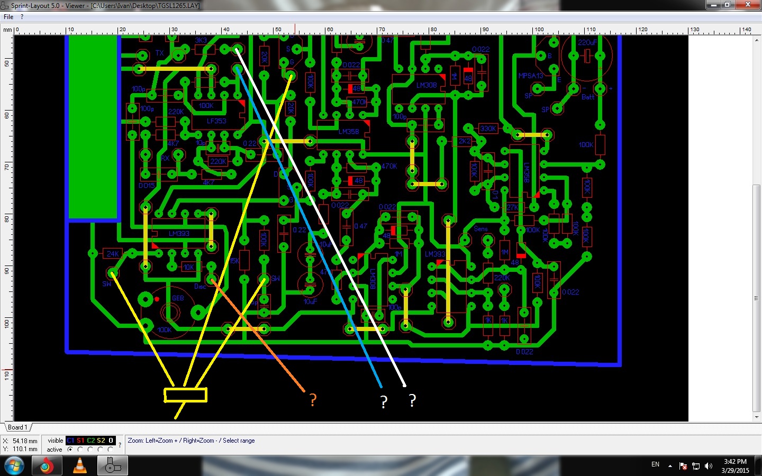Toggle visibility of layer C2
Screen dimensions: 762x476
click(90, 440)
